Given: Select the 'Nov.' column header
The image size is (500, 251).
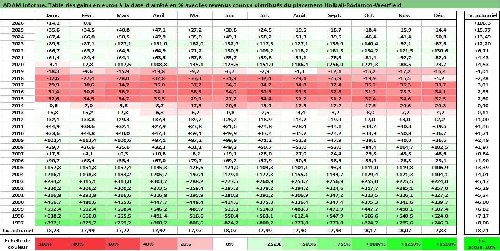Looking at the screenshot, I should pyautogui.click(x=404, y=16).
